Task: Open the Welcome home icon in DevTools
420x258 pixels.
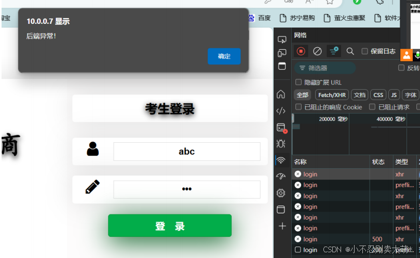Action: click(x=281, y=94)
